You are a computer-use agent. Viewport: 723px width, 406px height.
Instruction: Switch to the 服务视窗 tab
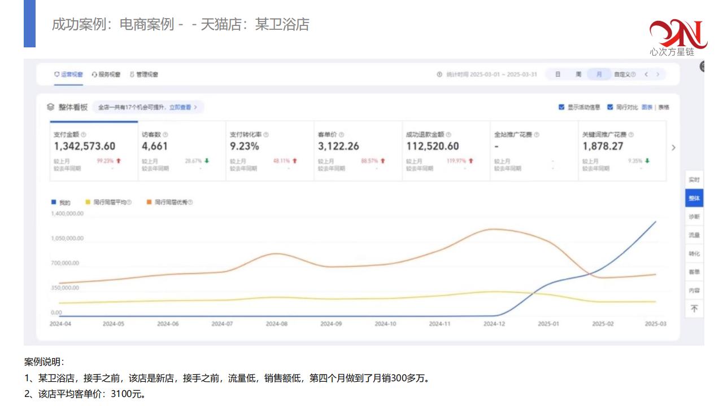pyautogui.click(x=106, y=74)
